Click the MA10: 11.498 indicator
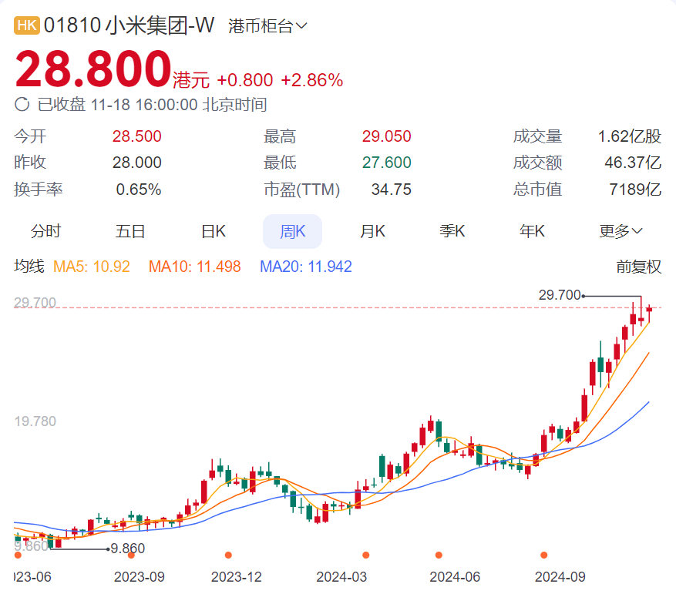This screenshot has width=676, height=594. [x=194, y=267]
